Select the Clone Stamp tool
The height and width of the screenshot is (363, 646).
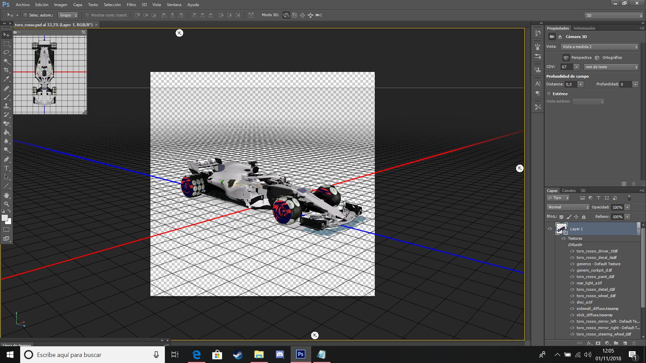tap(6, 106)
